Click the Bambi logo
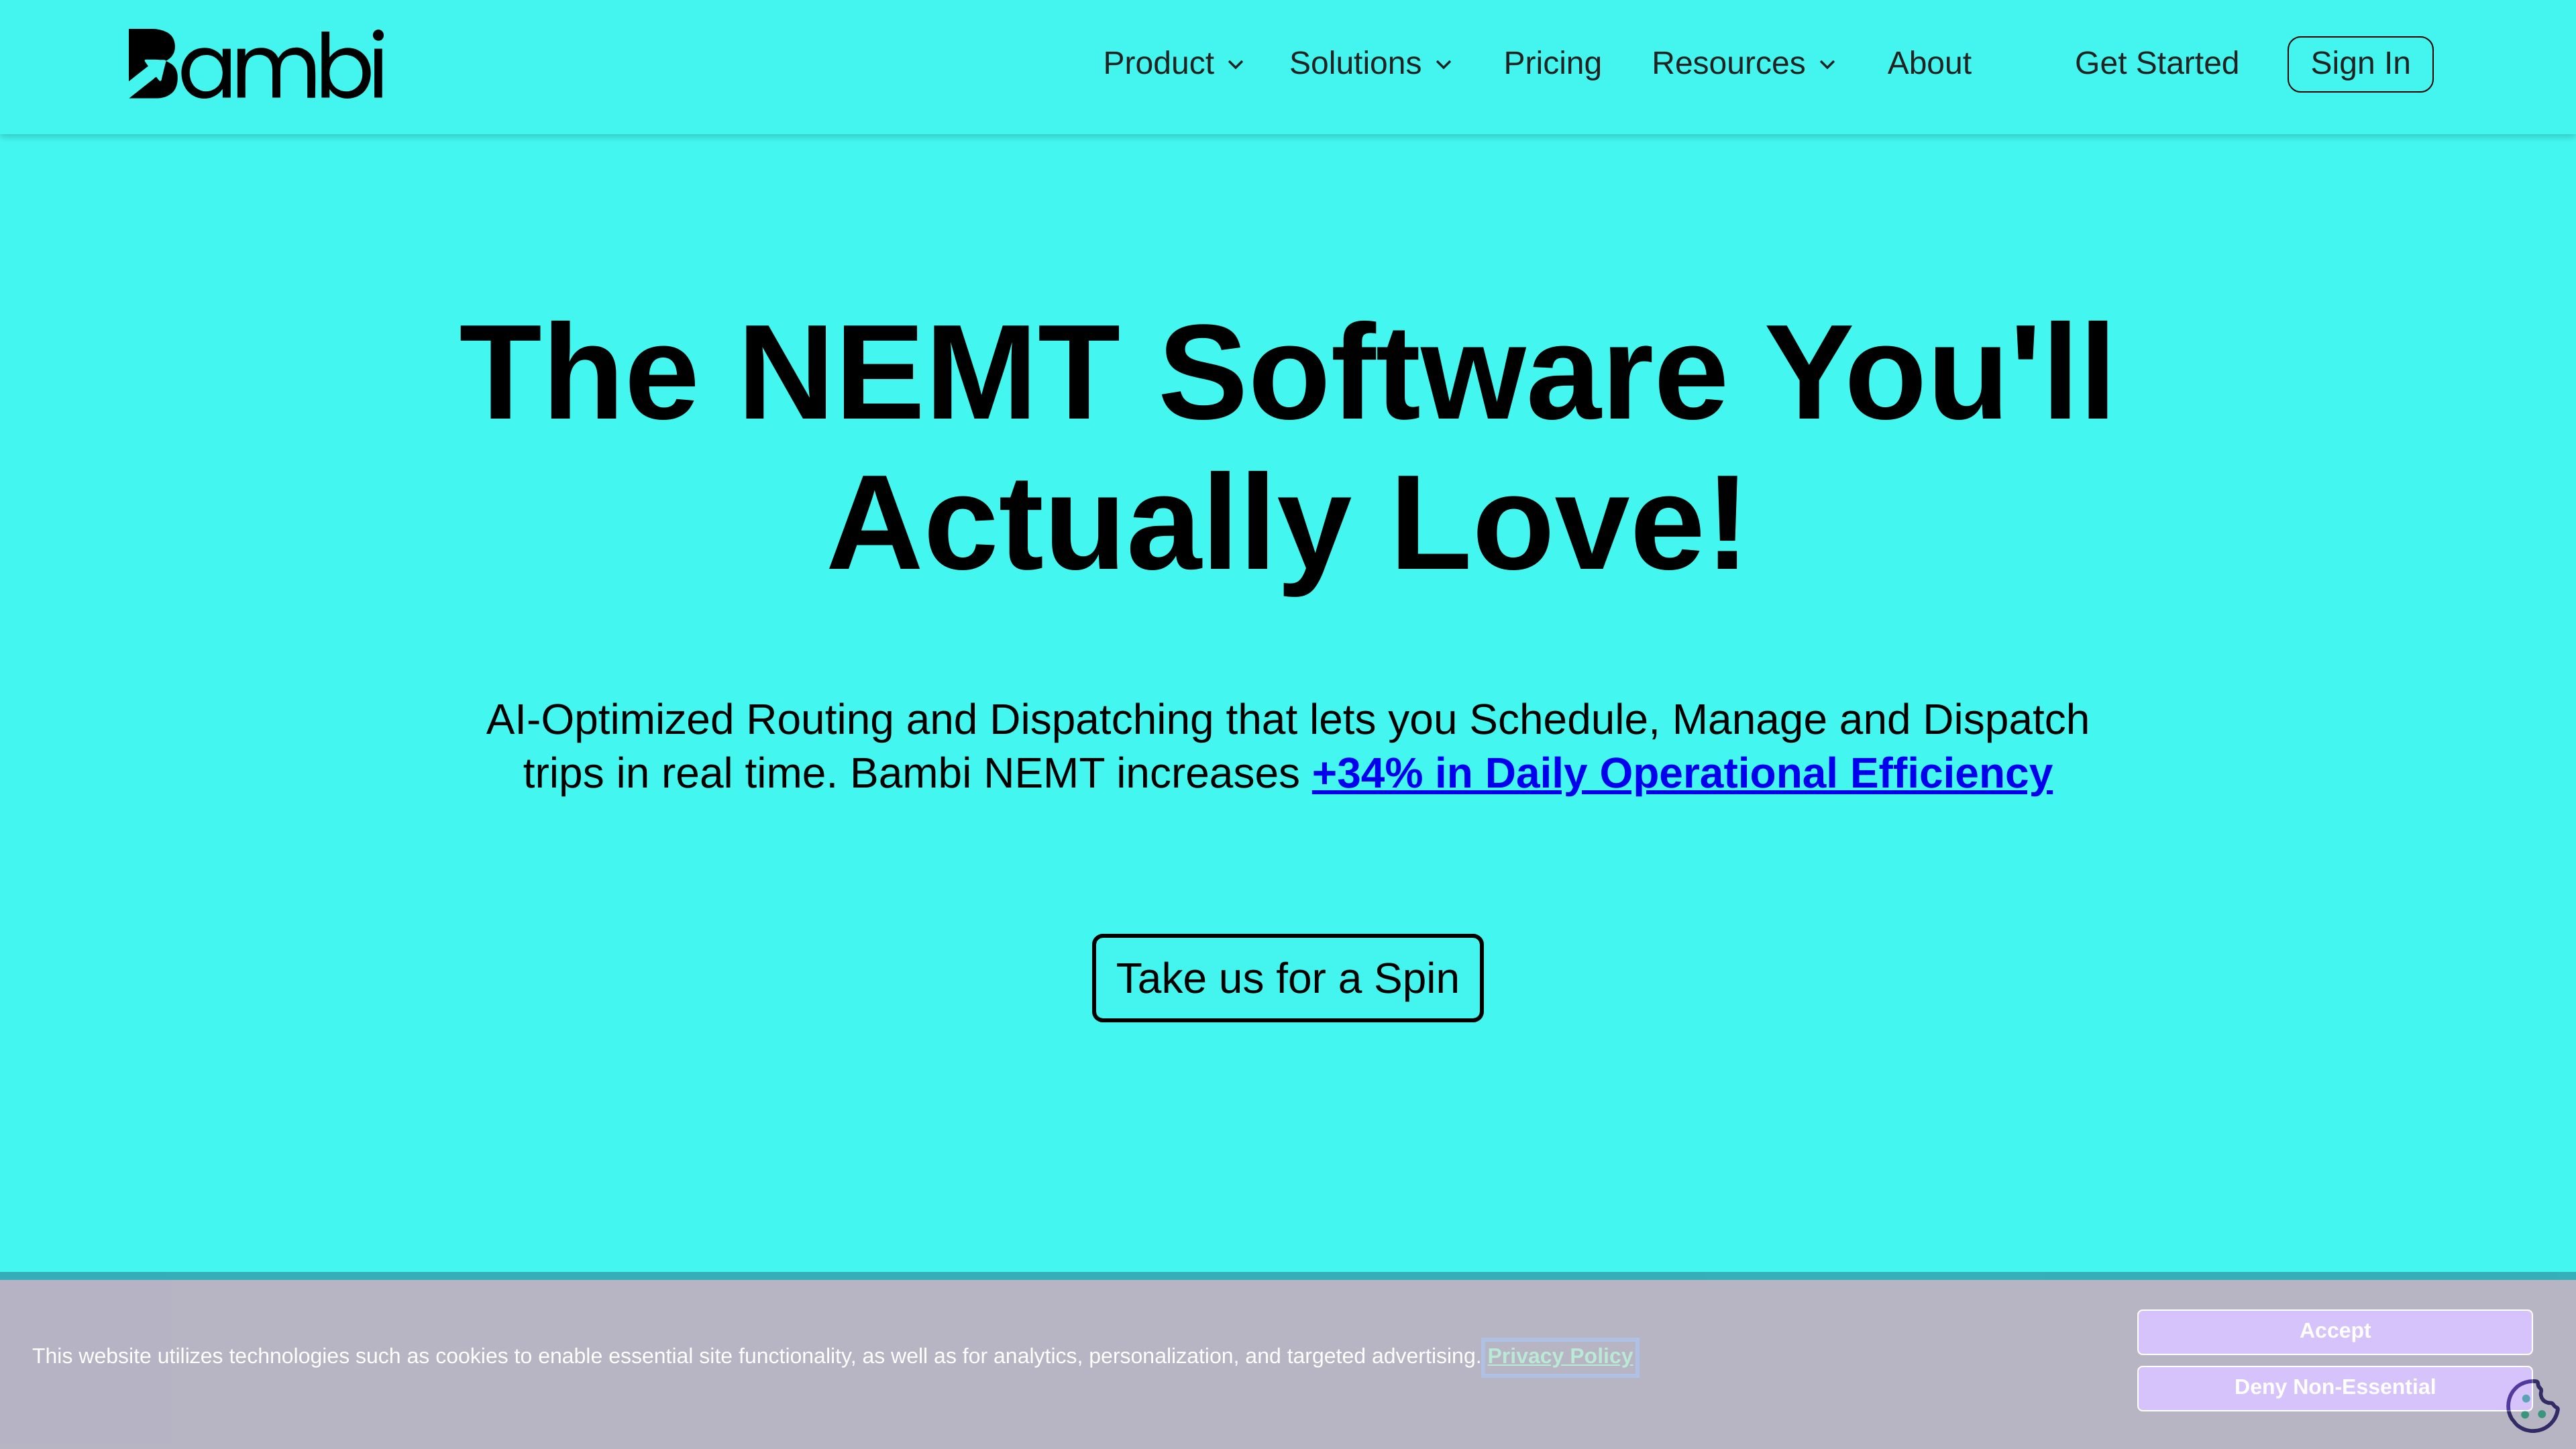The width and height of the screenshot is (2576, 1449). coord(256,64)
